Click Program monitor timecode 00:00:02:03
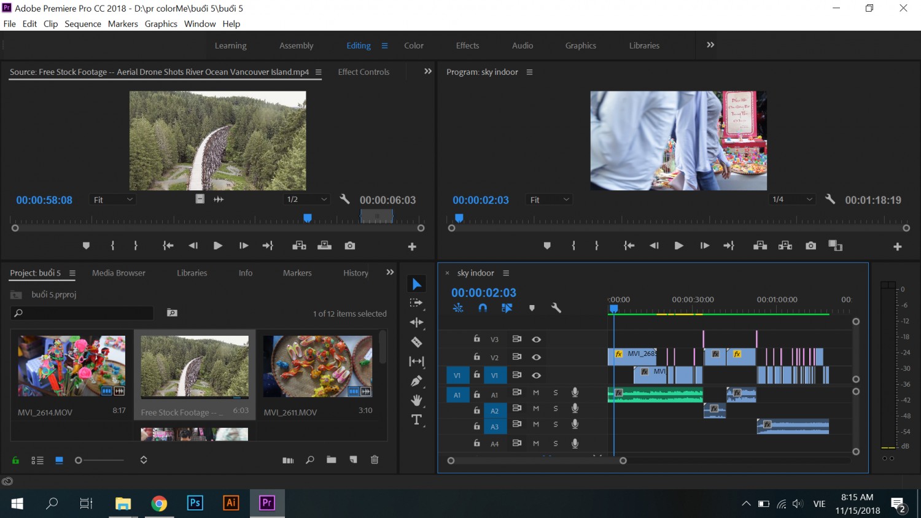 point(481,200)
